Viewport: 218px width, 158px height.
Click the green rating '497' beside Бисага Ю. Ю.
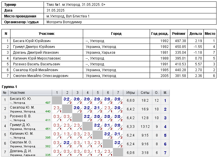click(x=48, y=103)
